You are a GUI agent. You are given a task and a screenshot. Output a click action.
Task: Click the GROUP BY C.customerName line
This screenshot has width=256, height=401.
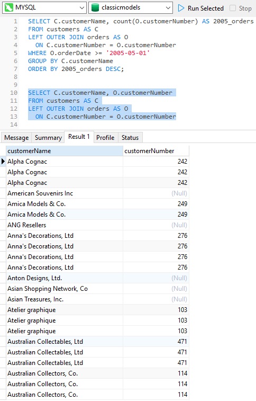70,61
